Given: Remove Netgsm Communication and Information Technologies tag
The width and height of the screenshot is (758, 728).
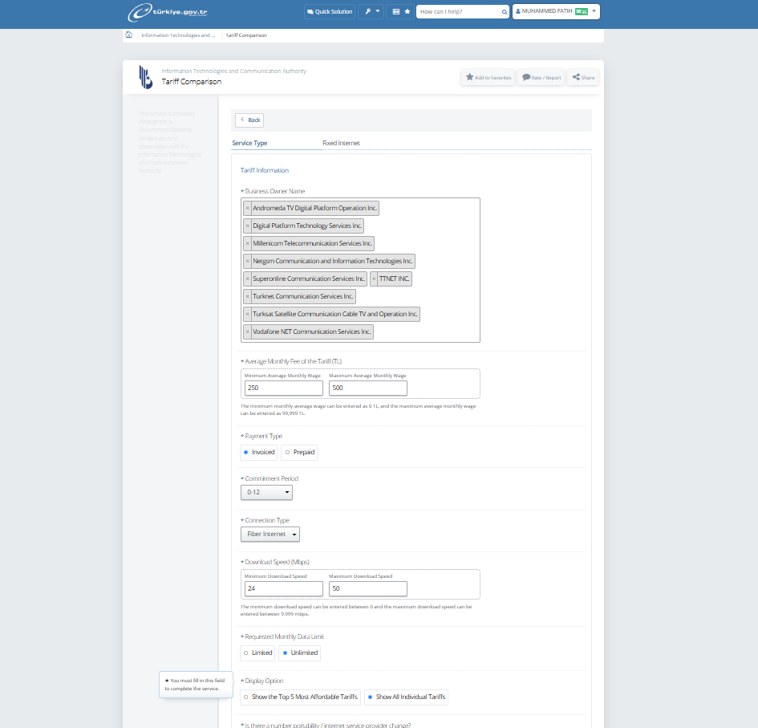Looking at the screenshot, I should tap(248, 261).
